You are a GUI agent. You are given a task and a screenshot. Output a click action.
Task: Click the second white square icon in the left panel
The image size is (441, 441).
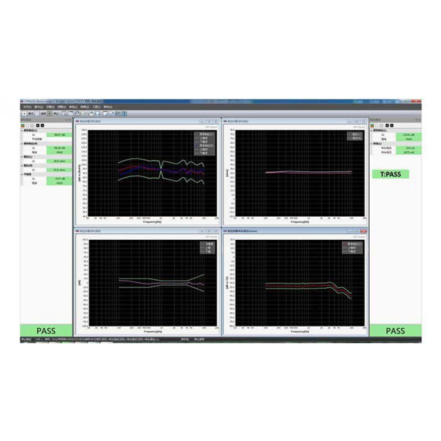click(x=32, y=125)
